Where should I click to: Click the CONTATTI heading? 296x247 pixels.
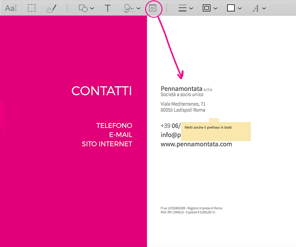pos(102,91)
